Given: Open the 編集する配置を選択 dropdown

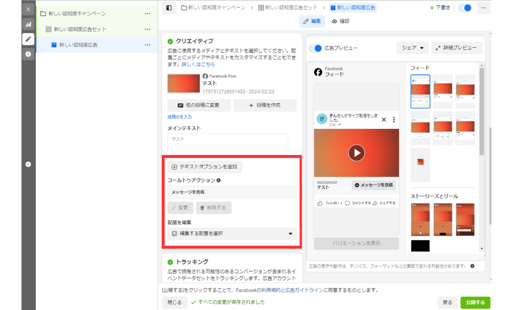Looking at the screenshot, I should (x=232, y=234).
